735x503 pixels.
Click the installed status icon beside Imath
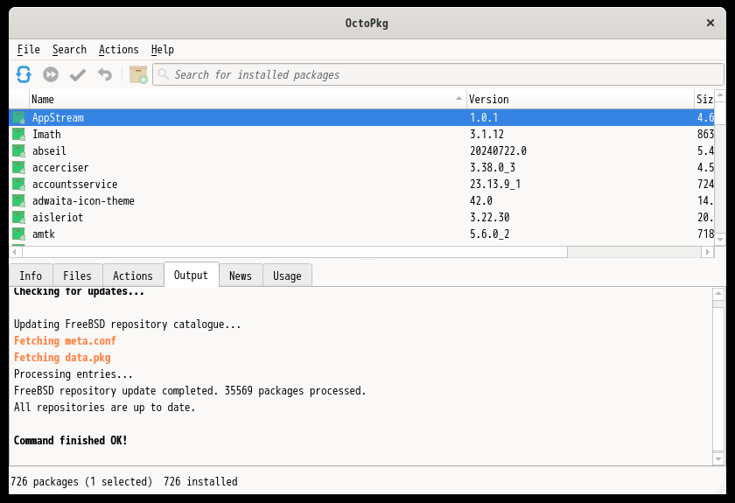[x=18, y=135]
